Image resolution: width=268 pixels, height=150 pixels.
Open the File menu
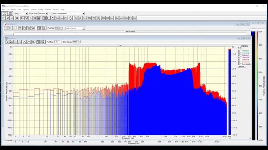tap(3, 10)
